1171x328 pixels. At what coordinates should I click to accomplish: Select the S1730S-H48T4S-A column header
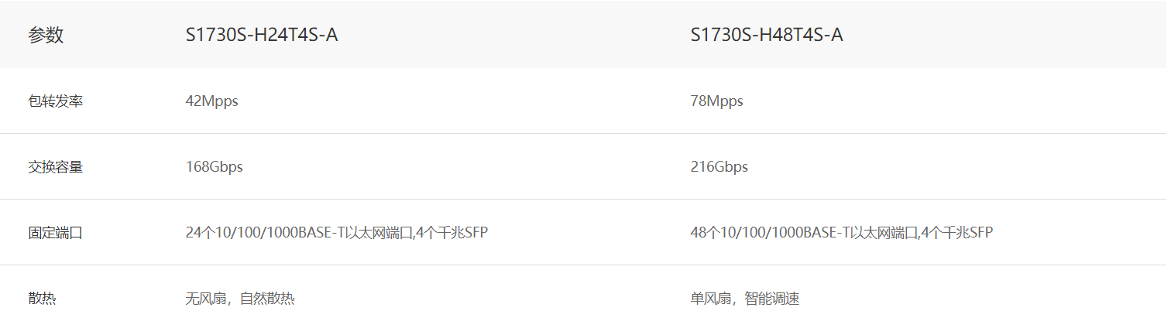click(766, 35)
